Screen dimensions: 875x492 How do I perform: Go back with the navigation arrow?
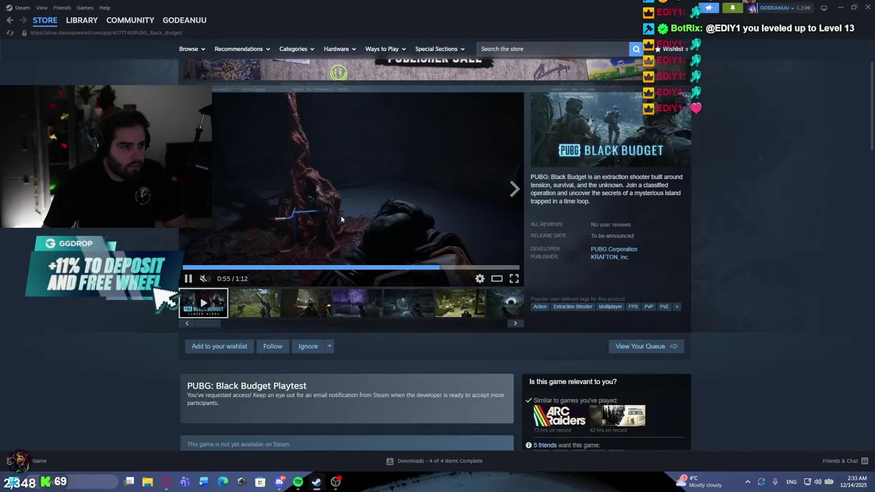tap(10, 20)
